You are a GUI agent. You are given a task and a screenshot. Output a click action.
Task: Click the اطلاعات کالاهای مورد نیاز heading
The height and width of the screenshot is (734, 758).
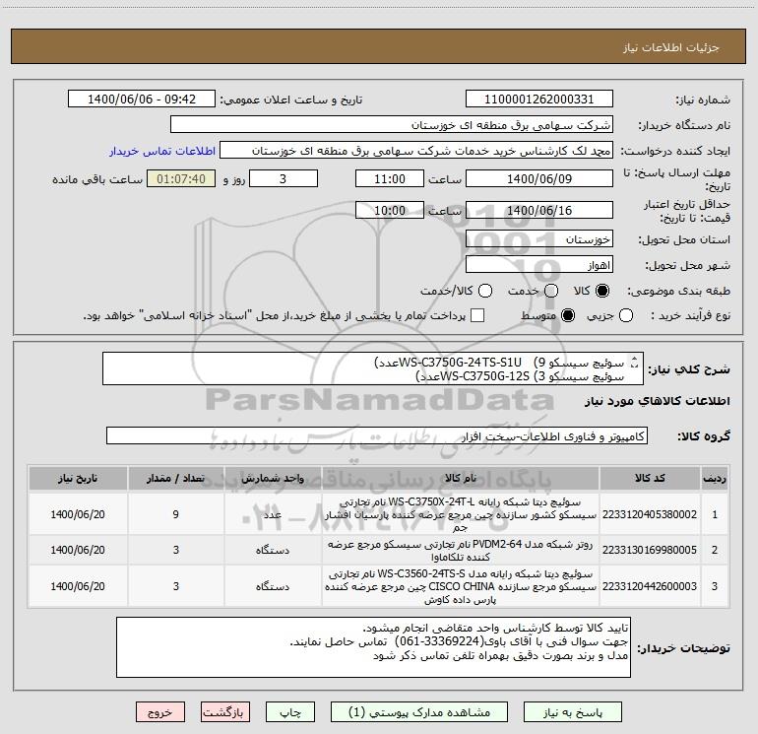658,401
